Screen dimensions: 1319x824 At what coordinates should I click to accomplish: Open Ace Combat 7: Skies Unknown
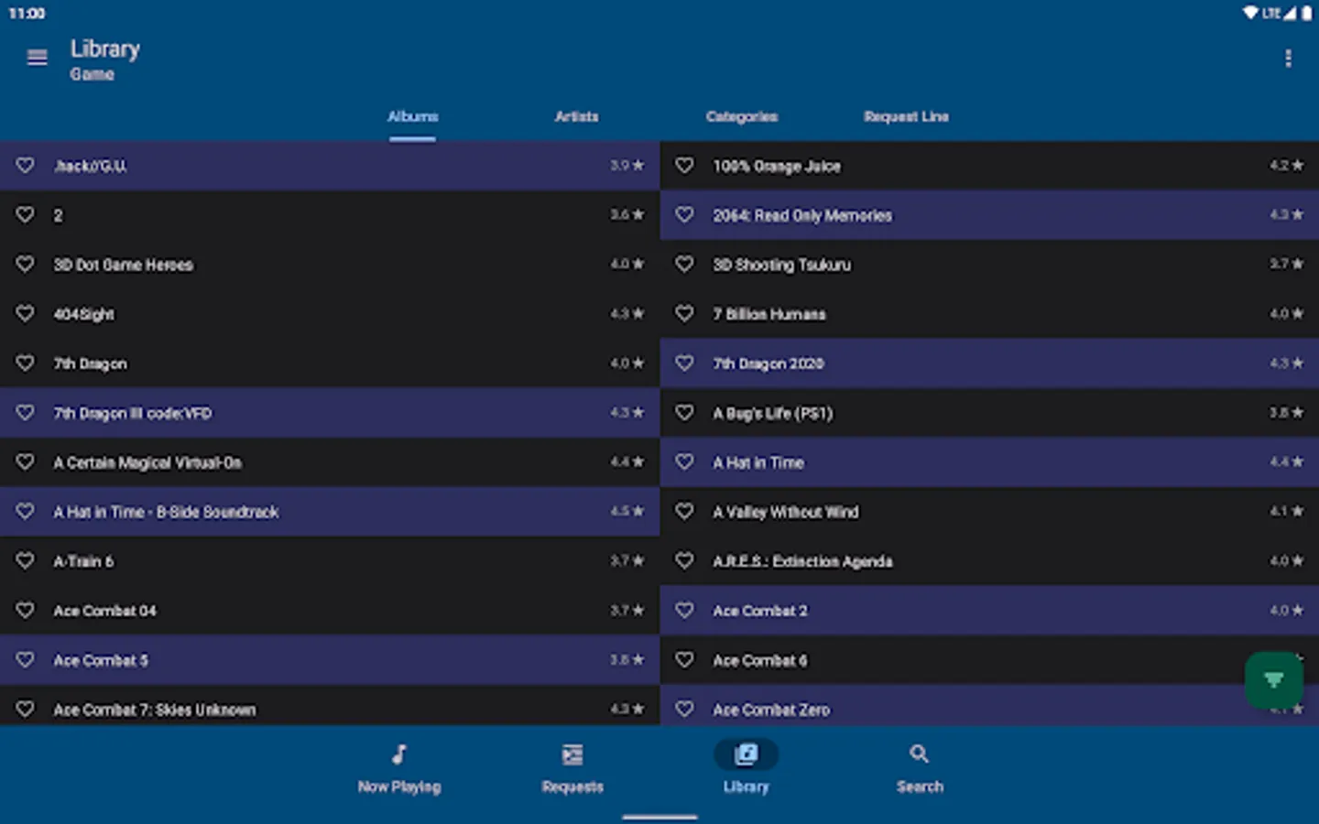(x=155, y=710)
